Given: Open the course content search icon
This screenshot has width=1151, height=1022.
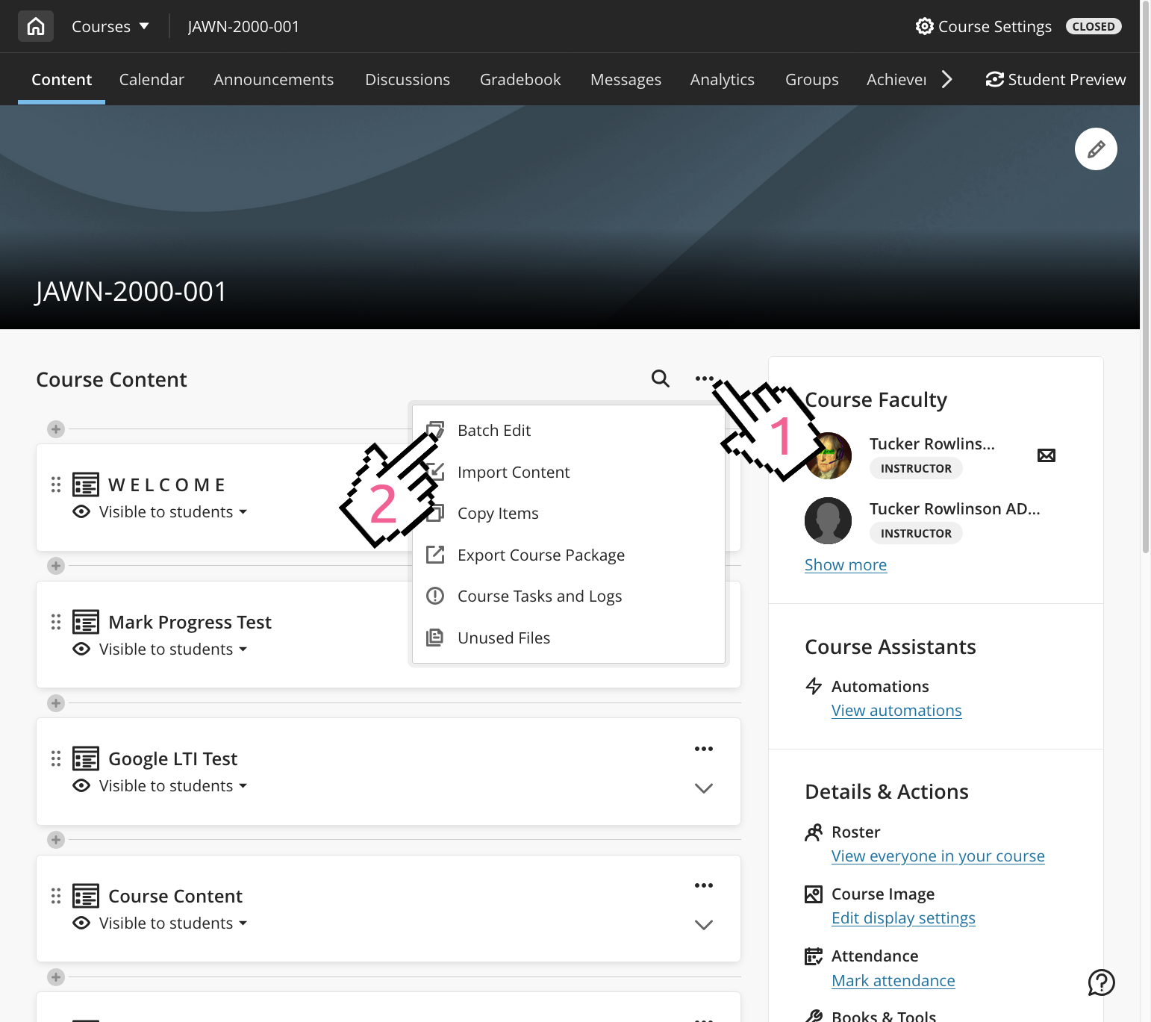Looking at the screenshot, I should [660, 378].
